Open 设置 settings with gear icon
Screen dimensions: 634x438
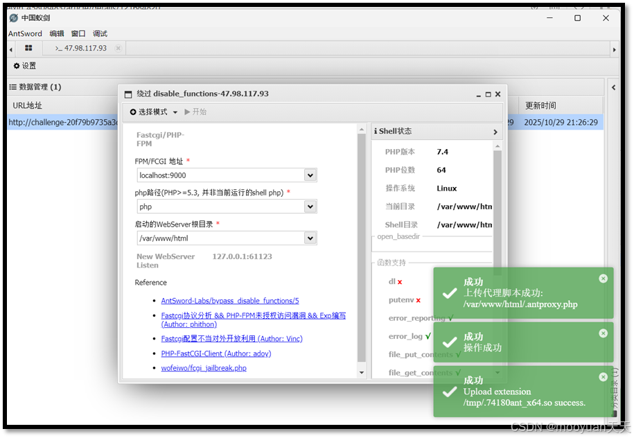tap(25, 66)
